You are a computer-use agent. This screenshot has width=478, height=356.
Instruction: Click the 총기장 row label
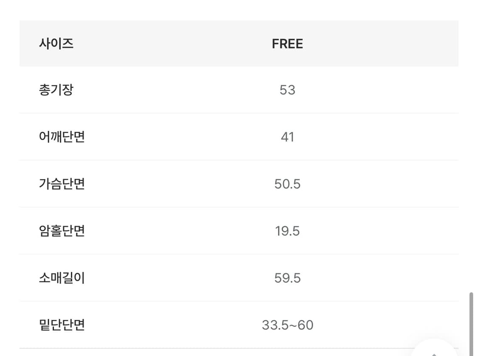[56, 90]
